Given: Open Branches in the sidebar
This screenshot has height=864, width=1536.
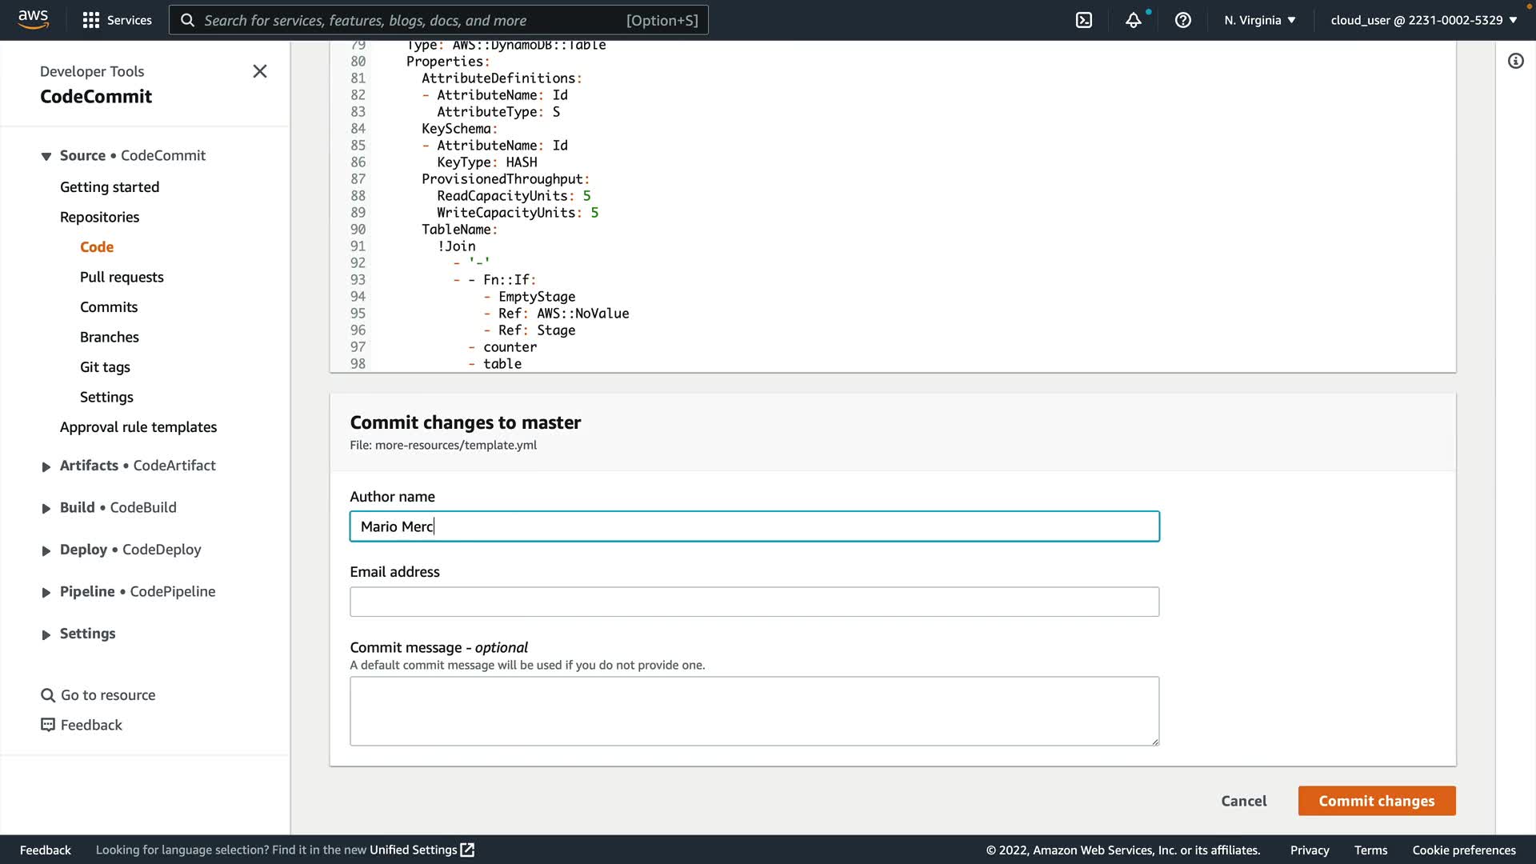Looking at the screenshot, I should [x=110, y=337].
